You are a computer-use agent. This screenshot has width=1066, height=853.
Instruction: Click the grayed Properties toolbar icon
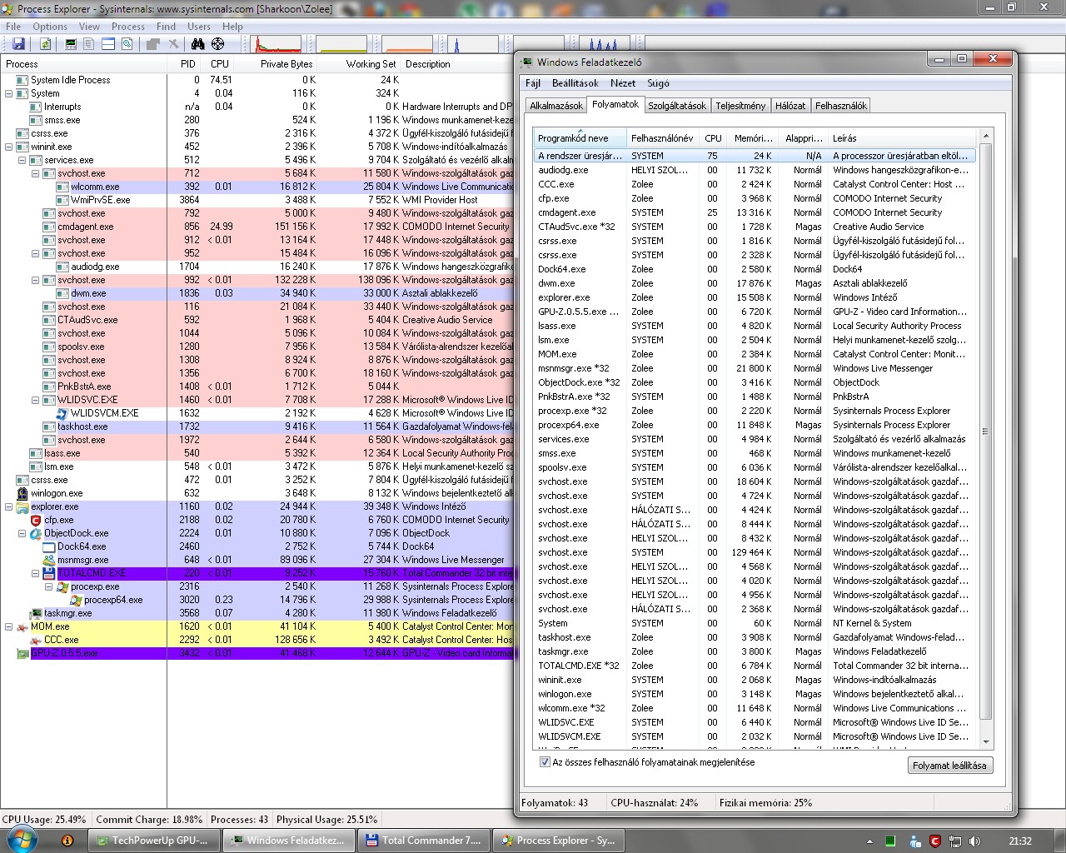coord(153,43)
